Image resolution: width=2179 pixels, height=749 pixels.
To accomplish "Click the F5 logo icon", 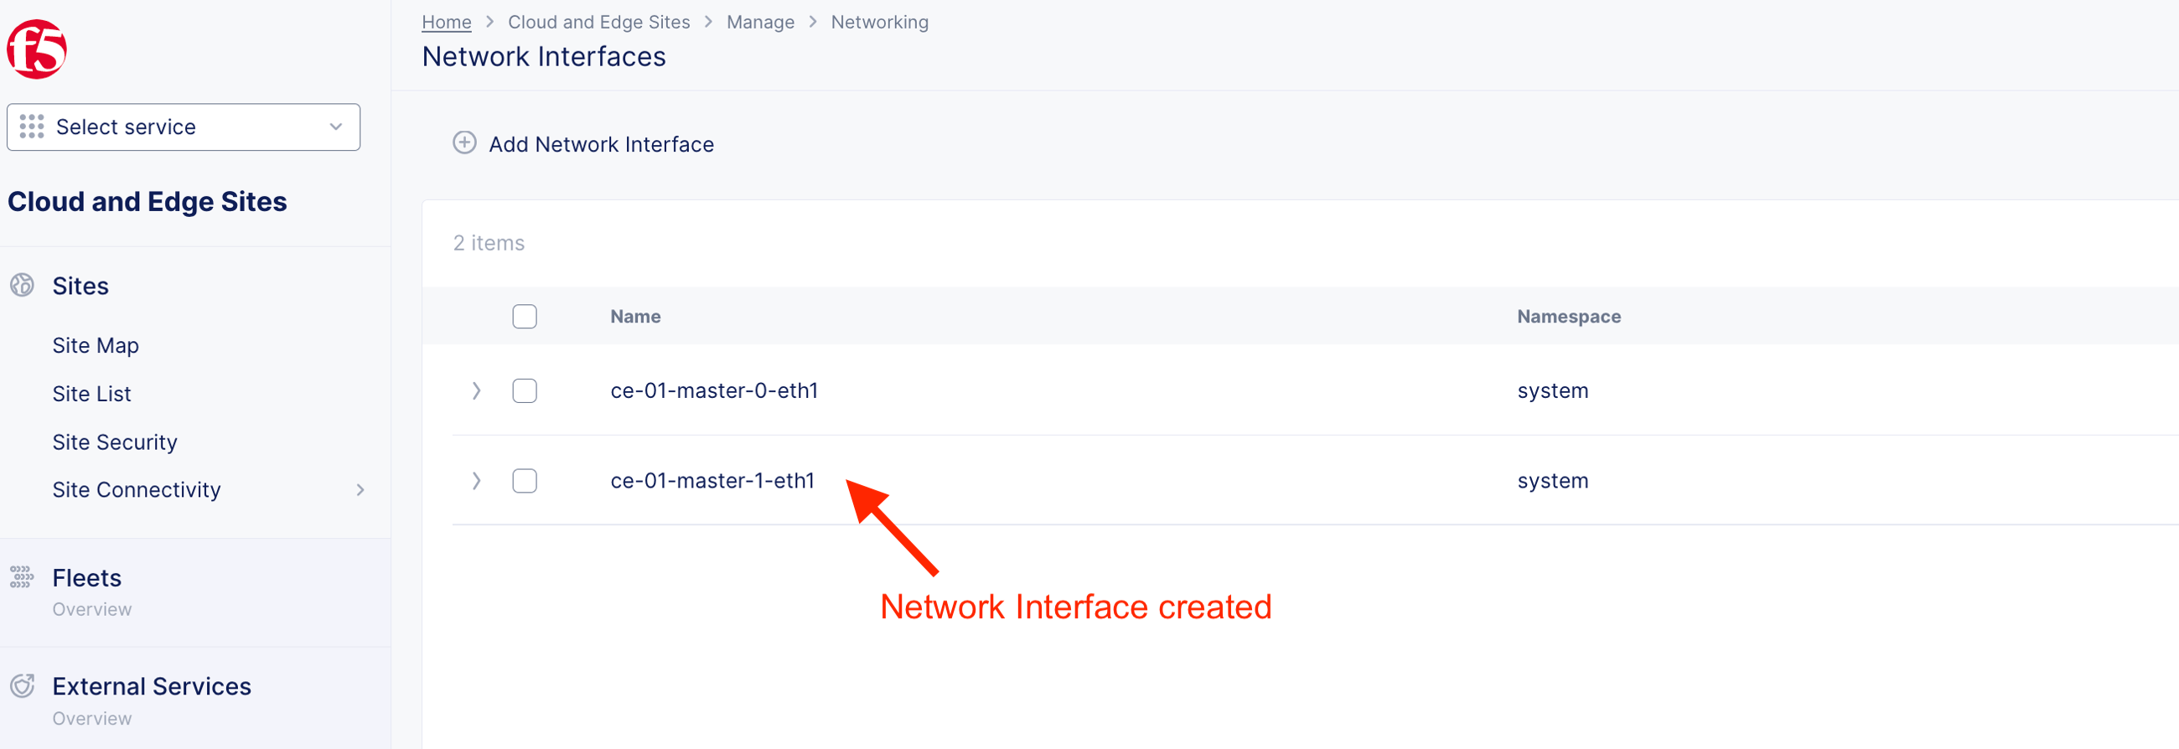I will [37, 49].
